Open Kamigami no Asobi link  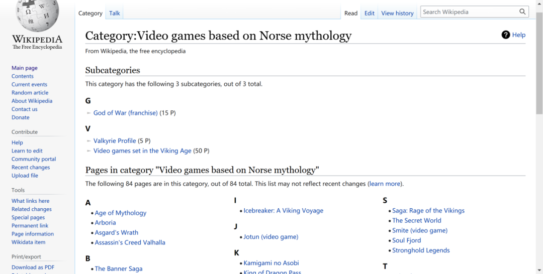(x=271, y=263)
